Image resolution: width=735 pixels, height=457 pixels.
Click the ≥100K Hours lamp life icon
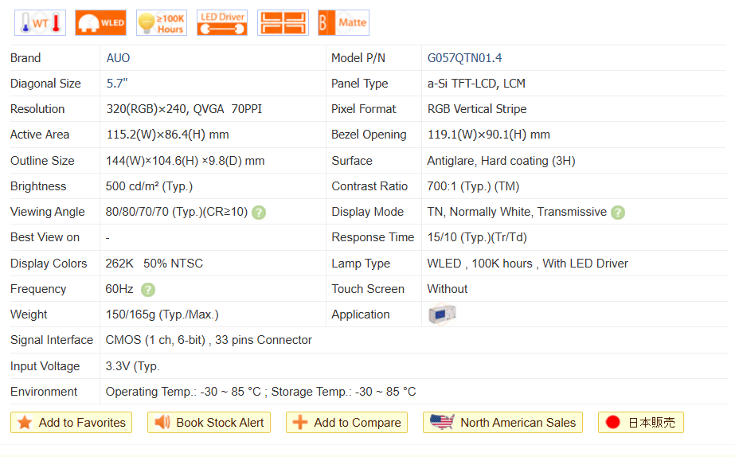point(162,23)
